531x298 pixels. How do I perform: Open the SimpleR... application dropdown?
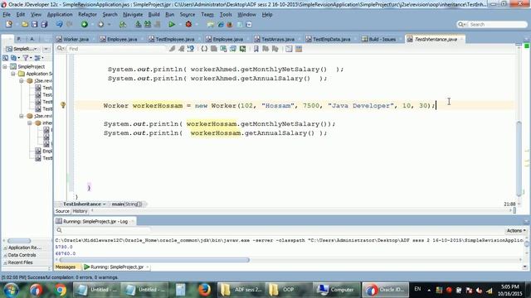point(22,49)
